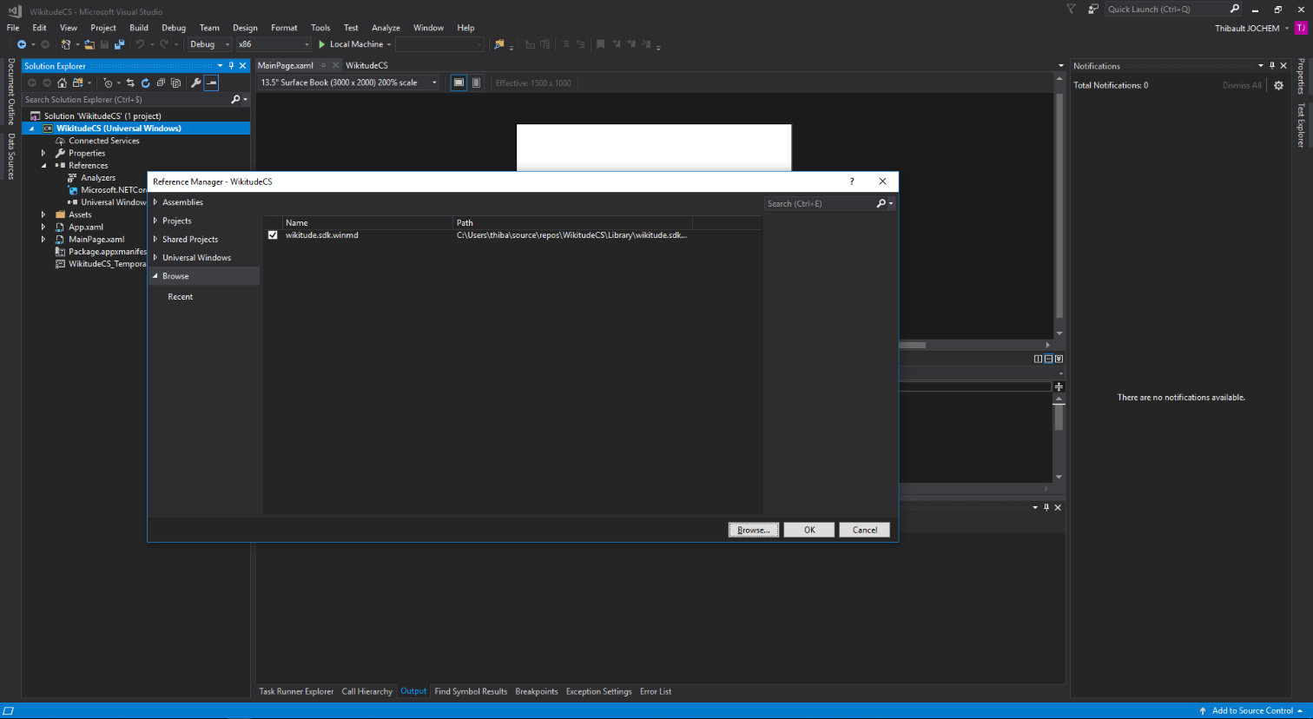Select Recent under Browse
The height and width of the screenshot is (719, 1313).
click(181, 297)
